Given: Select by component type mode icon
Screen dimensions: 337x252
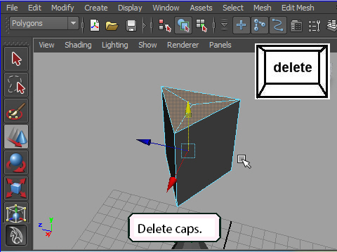Looking at the screenshot, I should click(201, 25).
